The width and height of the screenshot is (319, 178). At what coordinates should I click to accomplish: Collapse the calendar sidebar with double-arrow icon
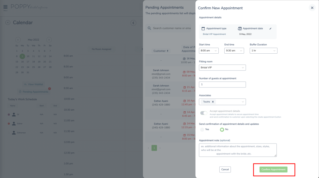coord(8,23)
